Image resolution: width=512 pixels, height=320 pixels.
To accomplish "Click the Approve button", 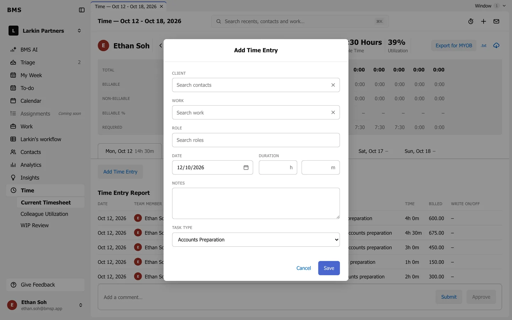I will (x=481, y=297).
